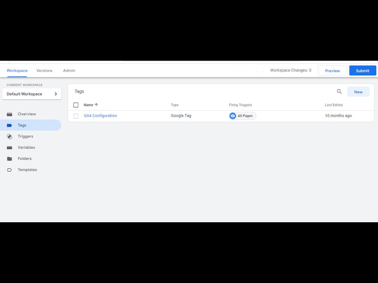Screen dimensions: 378x283
Task: Open the workspace chevron next to Default Workspace
Action: (56, 94)
